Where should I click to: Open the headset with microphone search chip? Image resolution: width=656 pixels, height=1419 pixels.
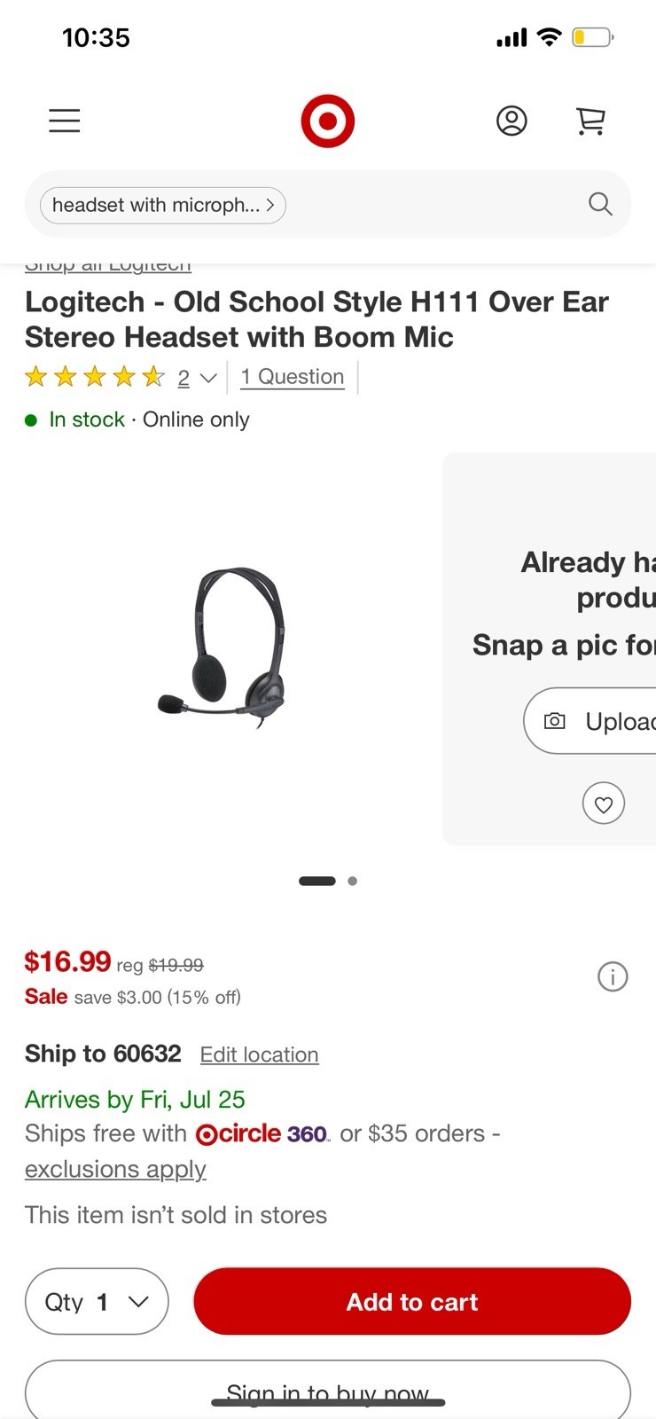coord(163,205)
